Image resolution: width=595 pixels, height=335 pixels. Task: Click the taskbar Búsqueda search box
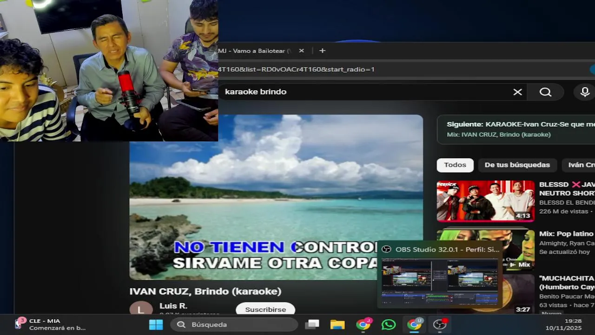point(234,324)
